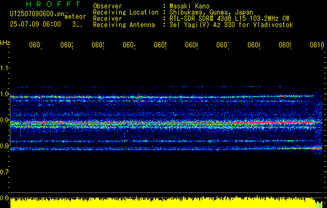
Task: Click the bright red carrier line near 0.89 kHz
Action: coord(166,123)
